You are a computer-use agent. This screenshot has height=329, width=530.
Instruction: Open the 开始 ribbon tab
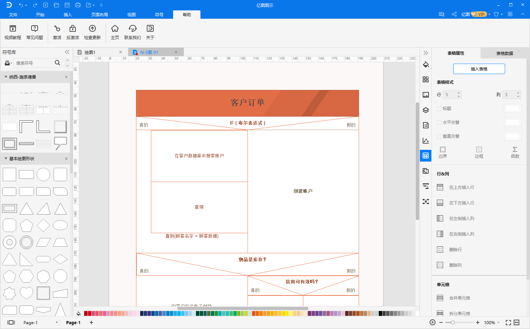(40, 15)
